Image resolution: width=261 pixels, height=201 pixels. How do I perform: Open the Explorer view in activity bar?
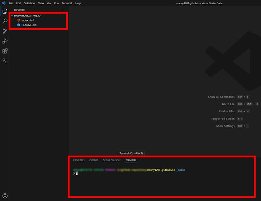5,11
